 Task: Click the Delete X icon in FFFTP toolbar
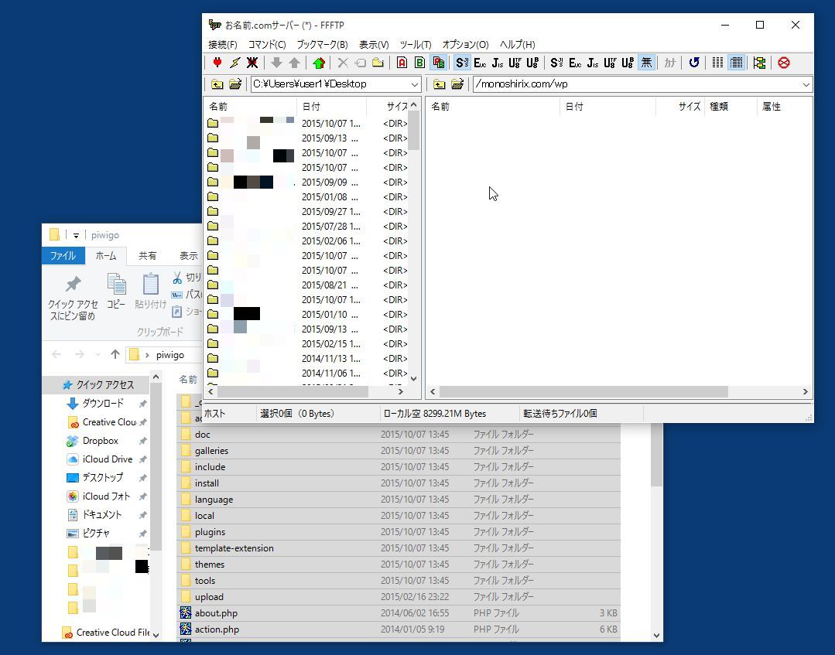(343, 63)
